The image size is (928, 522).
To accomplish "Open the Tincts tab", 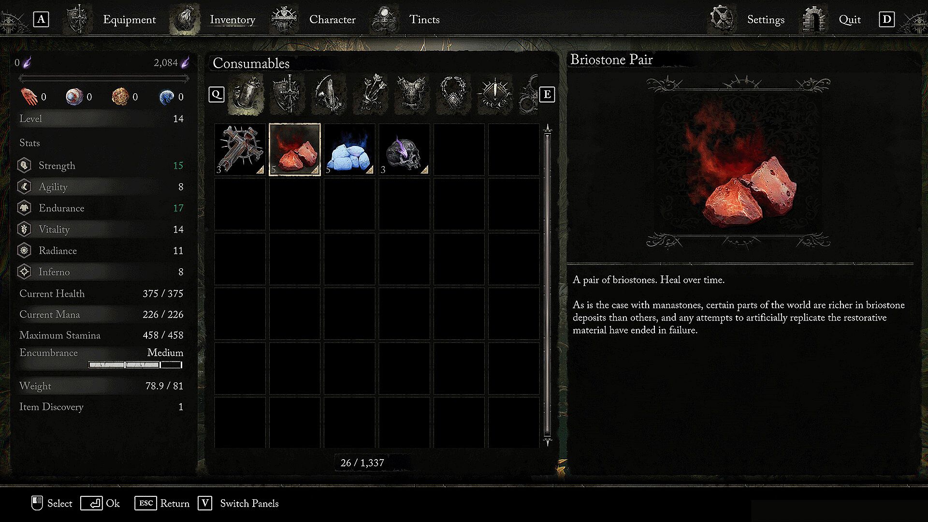I will click(424, 19).
